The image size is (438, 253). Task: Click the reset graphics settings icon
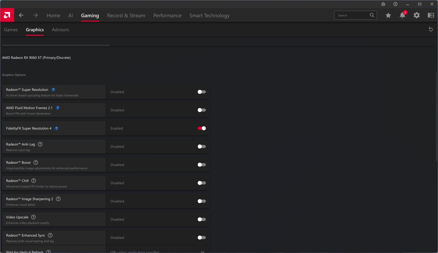point(431,29)
